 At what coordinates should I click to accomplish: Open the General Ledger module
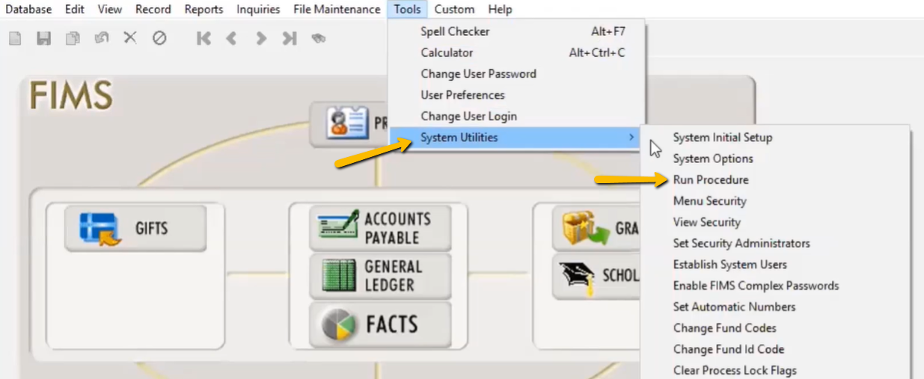tap(380, 276)
